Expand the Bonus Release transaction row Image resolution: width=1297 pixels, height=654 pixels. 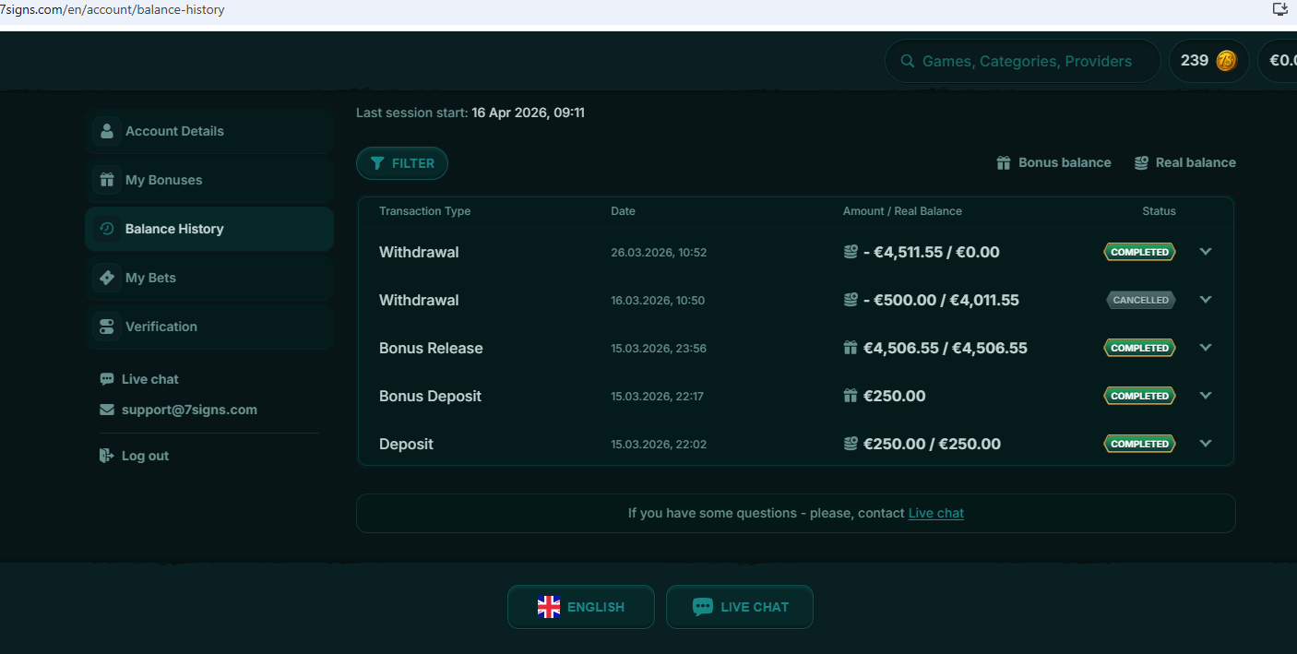click(x=1205, y=348)
